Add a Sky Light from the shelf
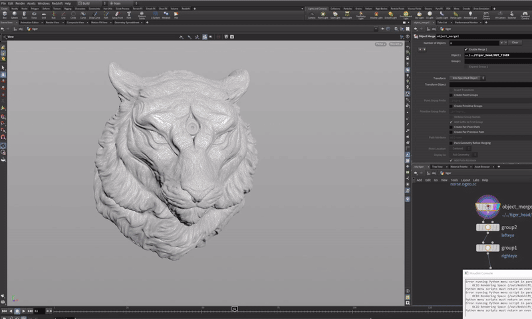Image resolution: width=532 pixels, height=319 pixels. click(x=419, y=15)
